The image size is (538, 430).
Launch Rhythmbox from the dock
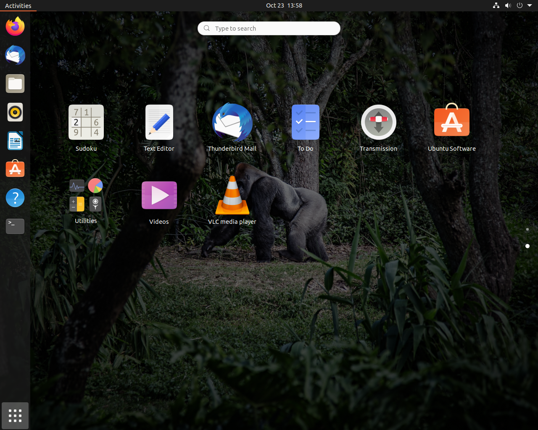[x=15, y=112]
